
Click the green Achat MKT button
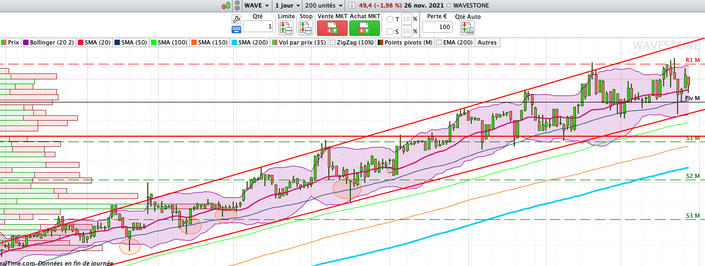coord(364,28)
